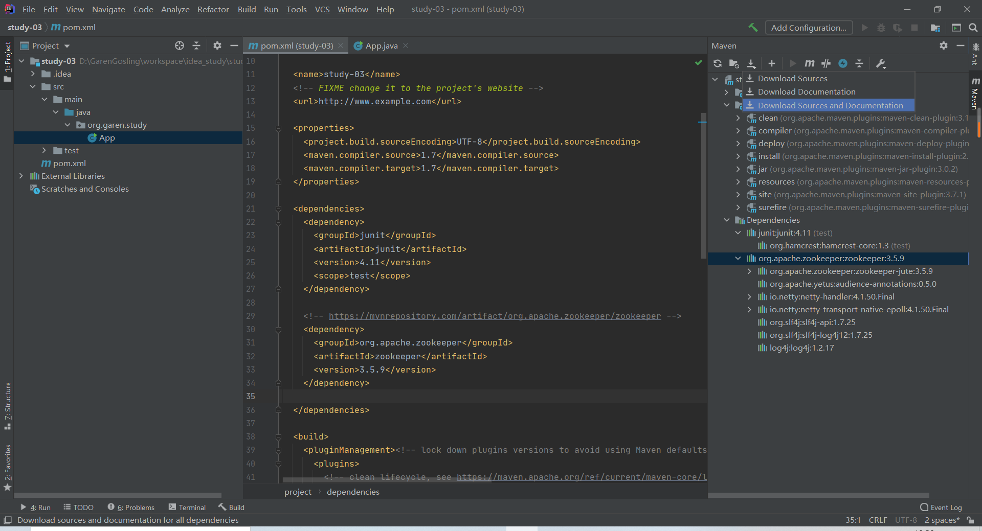This screenshot has width=982, height=531.
Task: Click Select Opened File target icon in Project panel
Action: click(x=180, y=45)
